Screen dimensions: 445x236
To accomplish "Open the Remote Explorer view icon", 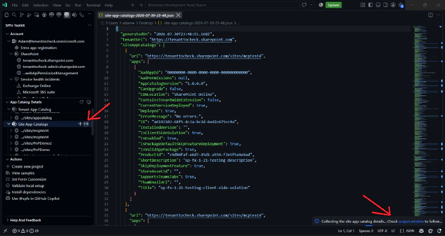I will coord(37,15).
